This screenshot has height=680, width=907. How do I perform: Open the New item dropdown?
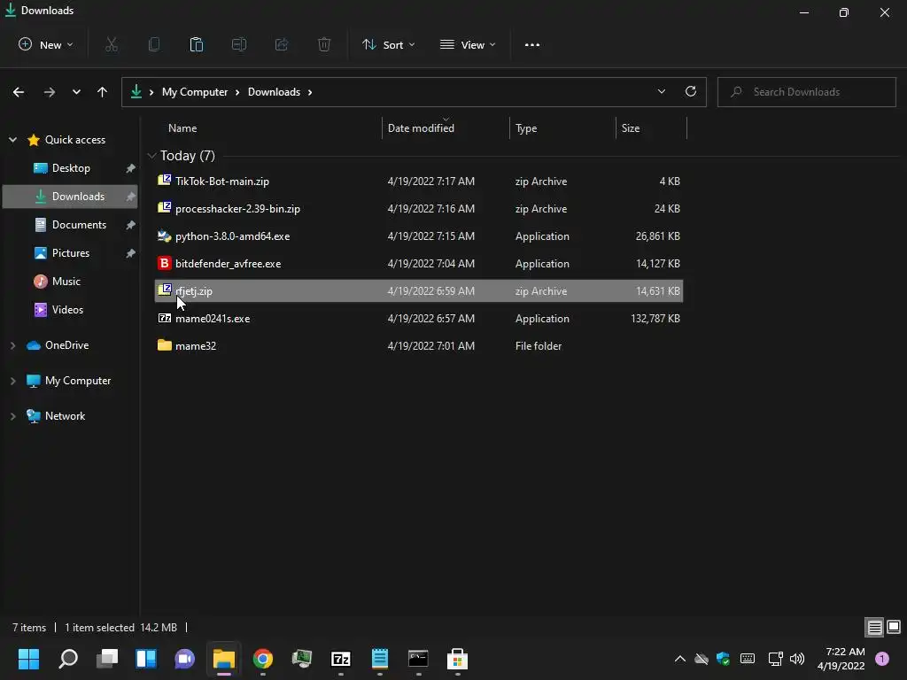(x=46, y=44)
